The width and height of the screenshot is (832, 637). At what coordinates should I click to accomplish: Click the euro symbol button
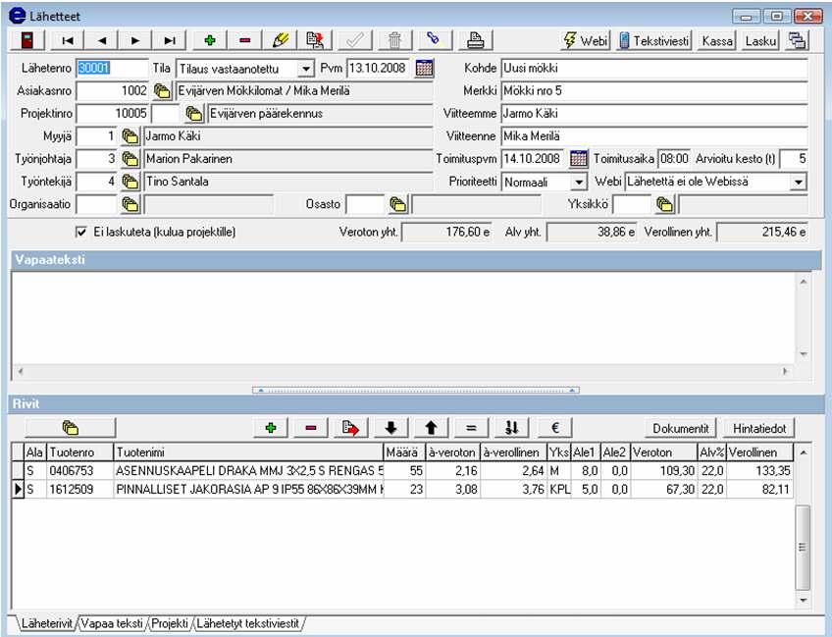555,428
